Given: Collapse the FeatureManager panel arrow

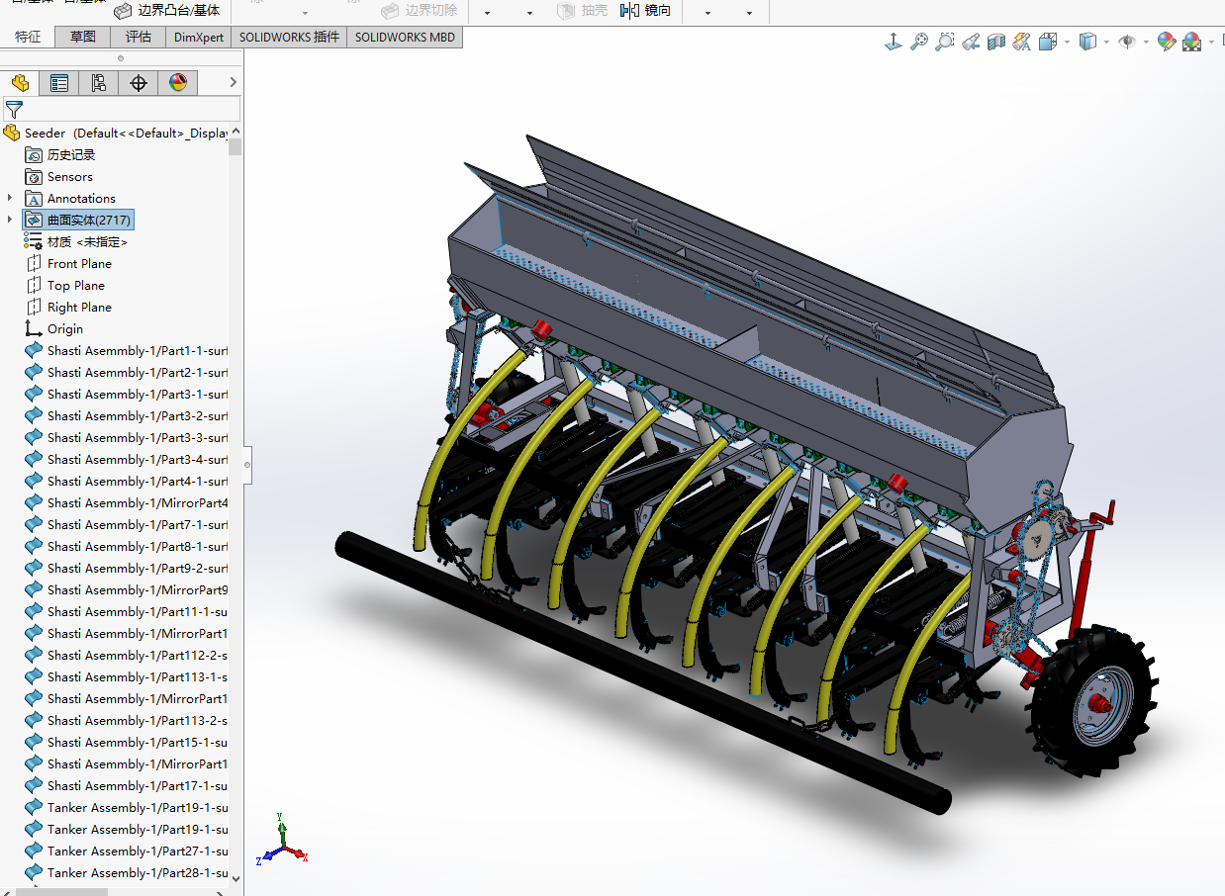Looking at the screenshot, I should point(233,83).
